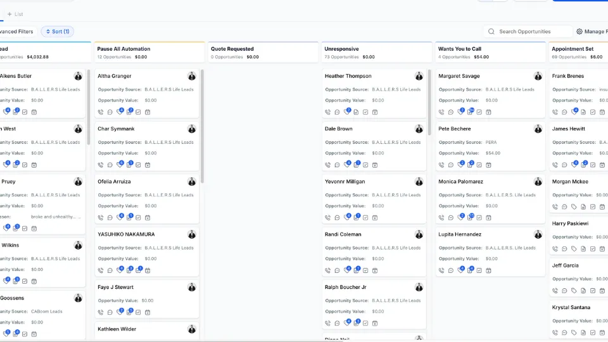Open Kathleen Wilder opportunity
Screen dimensions: 608x342
point(117,329)
